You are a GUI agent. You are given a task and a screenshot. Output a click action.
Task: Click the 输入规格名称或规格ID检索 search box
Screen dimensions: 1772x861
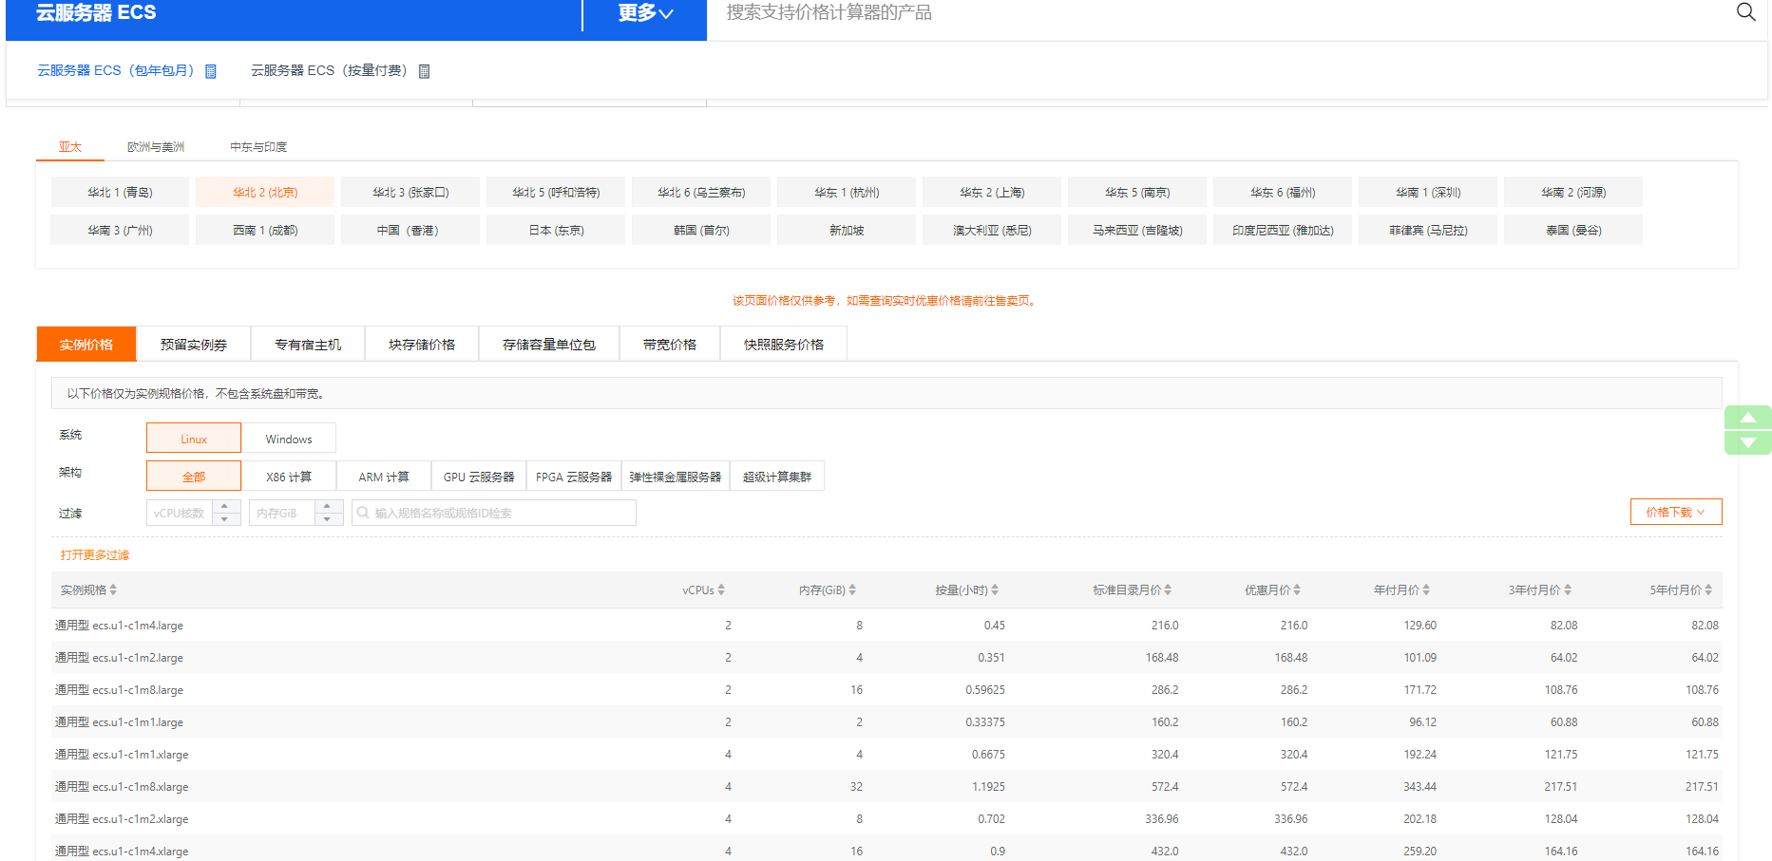coord(494,513)
